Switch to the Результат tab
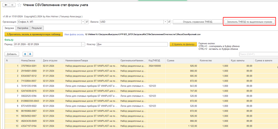Viewport: 278px width, 129px height. click(x=37, y=28)
